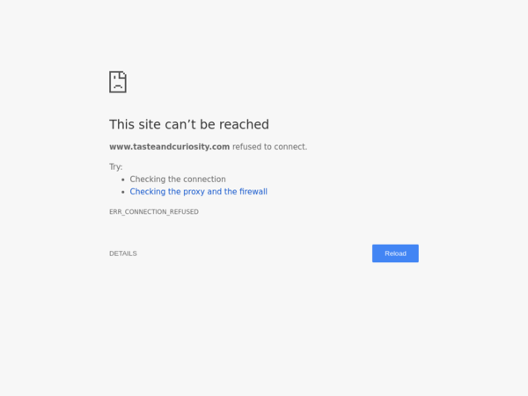Click the 'This site can't be reached' heading

point(189,124)
